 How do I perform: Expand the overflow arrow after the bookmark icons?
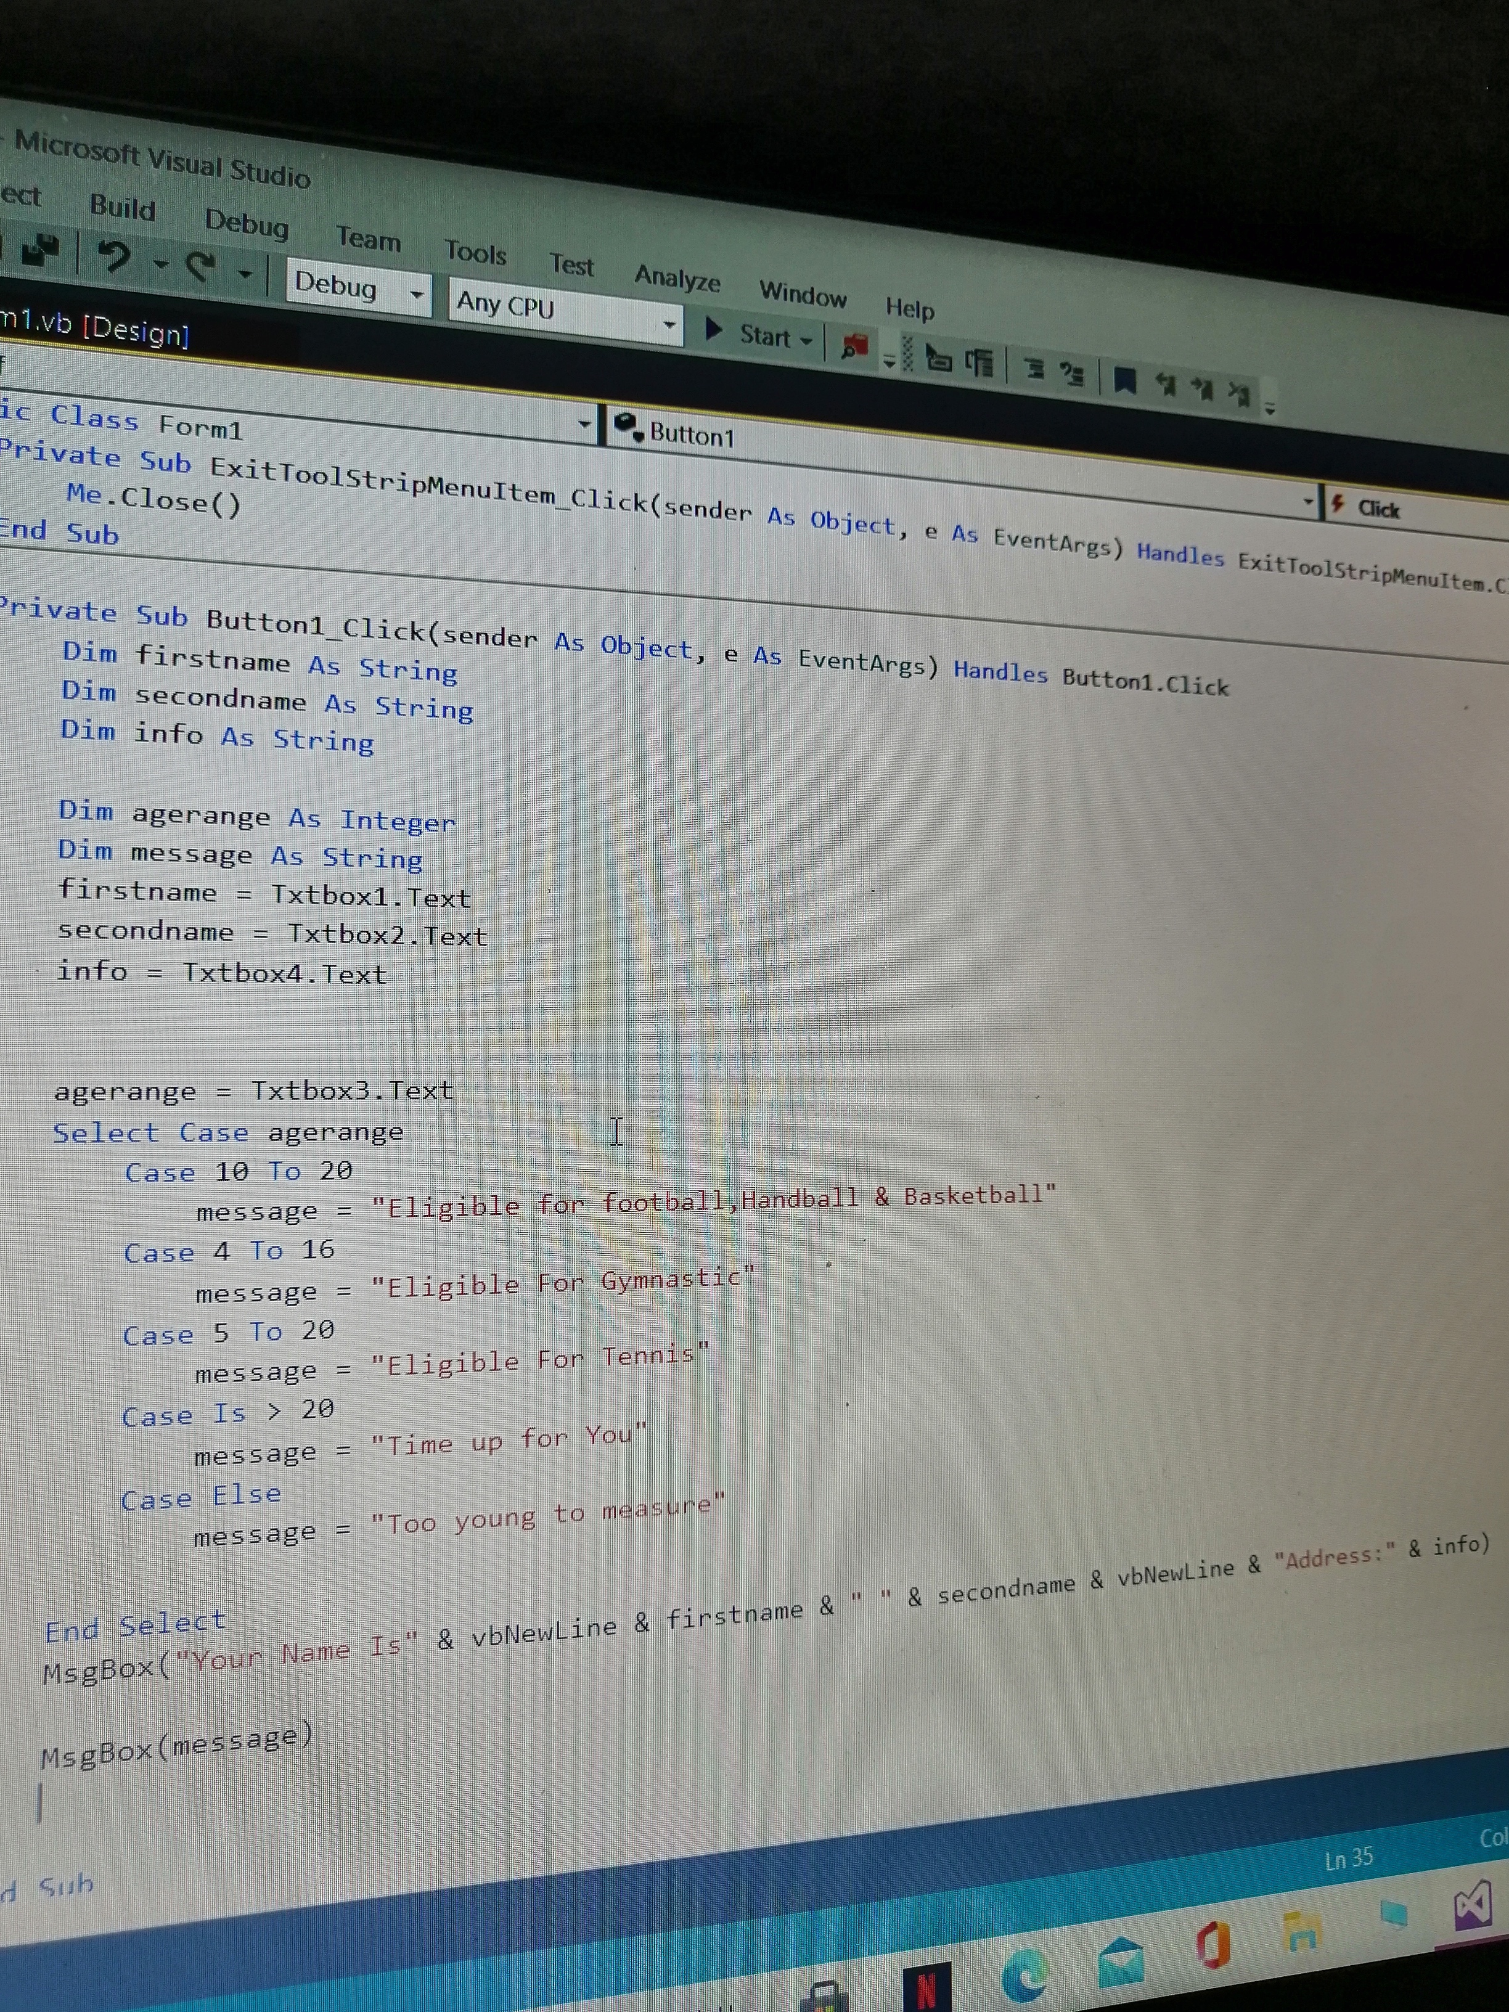tap(1270, 409)
